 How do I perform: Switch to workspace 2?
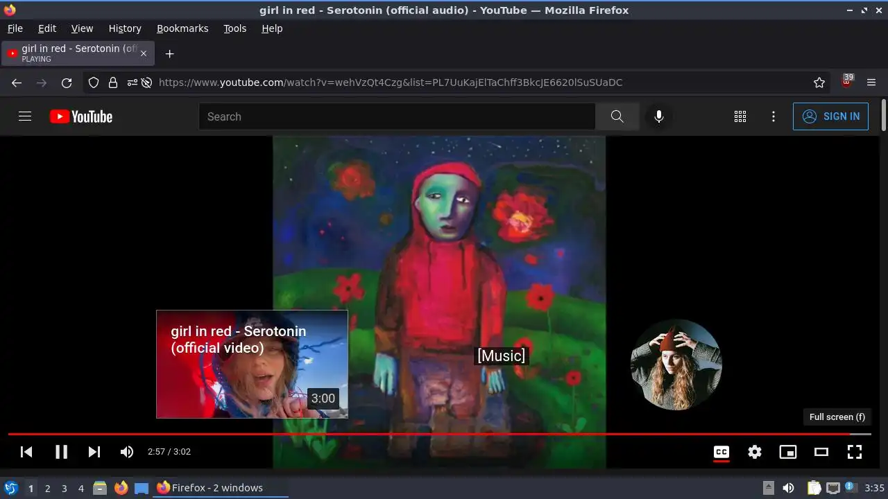click(x=47, y=488)
